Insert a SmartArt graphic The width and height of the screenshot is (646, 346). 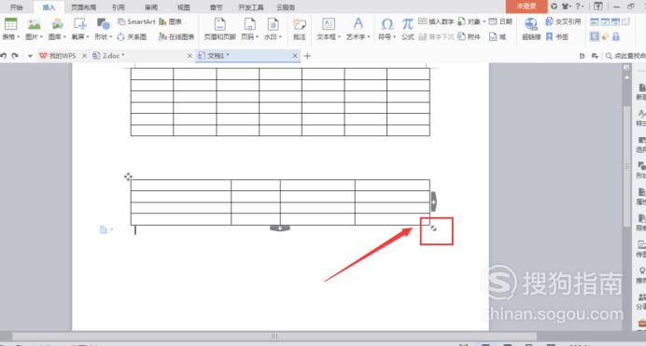point(136,21)
